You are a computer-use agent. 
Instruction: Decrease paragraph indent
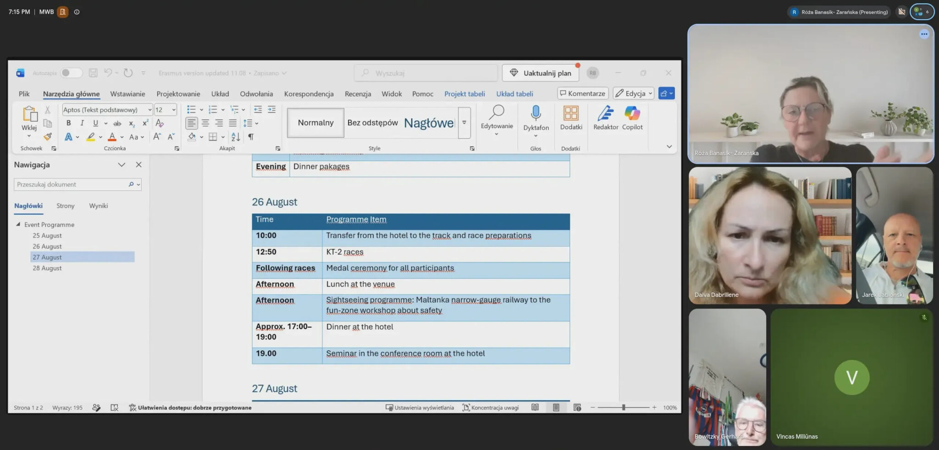click(258, 109)
